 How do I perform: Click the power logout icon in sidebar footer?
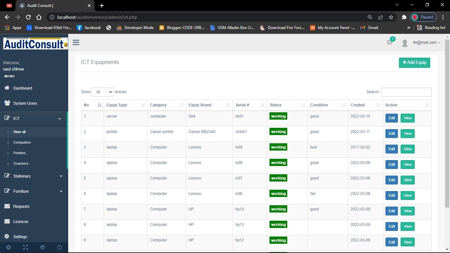(60, 247)
